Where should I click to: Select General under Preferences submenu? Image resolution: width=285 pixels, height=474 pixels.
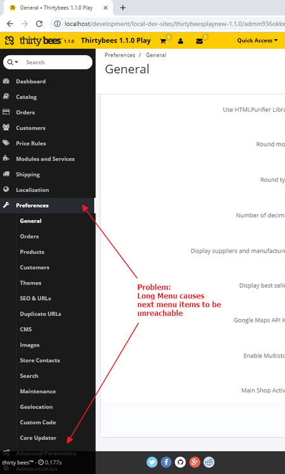[x=30, y=221]
